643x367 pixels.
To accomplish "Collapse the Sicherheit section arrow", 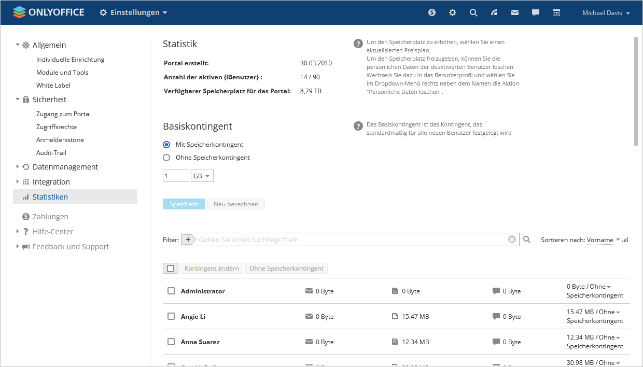I will (x=18, y=100).
